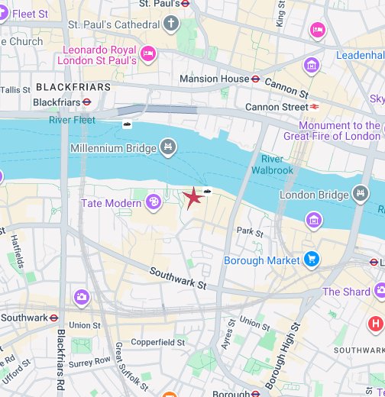This screenshot has width=385, height=397.
Task: Select Blackfriars underground station symbol
Action: (87, 102)
